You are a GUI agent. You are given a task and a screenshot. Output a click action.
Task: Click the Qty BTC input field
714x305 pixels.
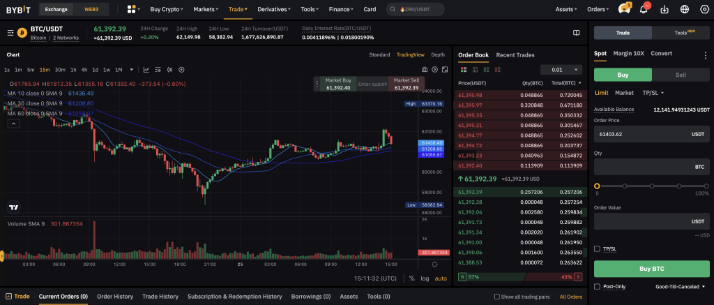tap(652, 167)
